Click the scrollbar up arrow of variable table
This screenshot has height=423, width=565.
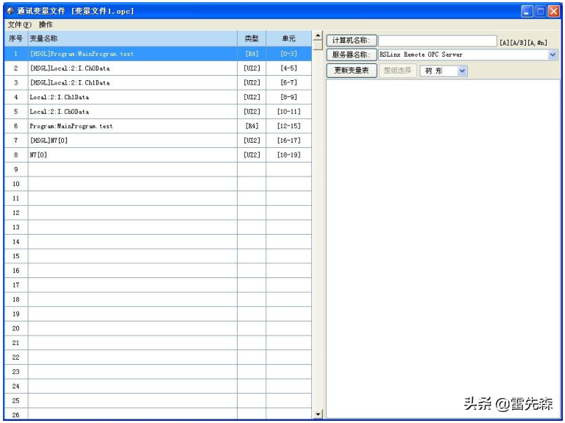(x=318, y=36)
